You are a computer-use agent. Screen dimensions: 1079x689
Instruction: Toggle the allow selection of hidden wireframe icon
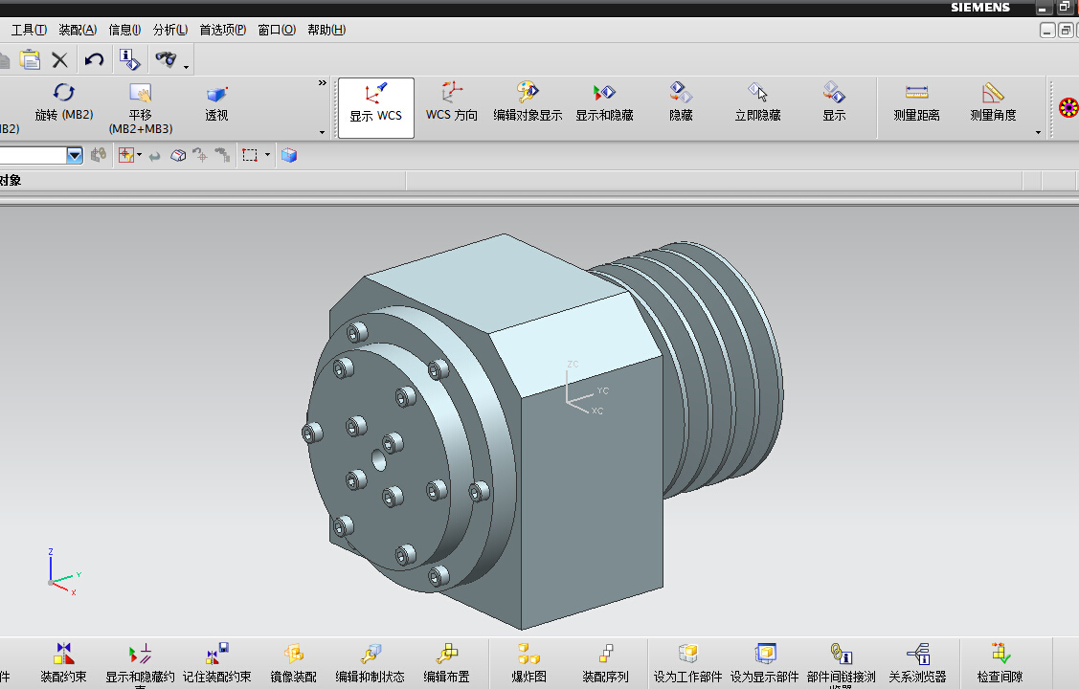point(177,155)
